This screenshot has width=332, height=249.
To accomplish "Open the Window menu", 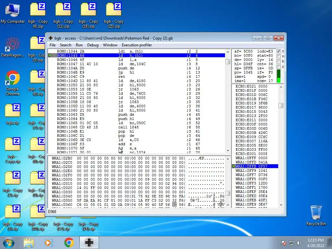I will point(110,45).
